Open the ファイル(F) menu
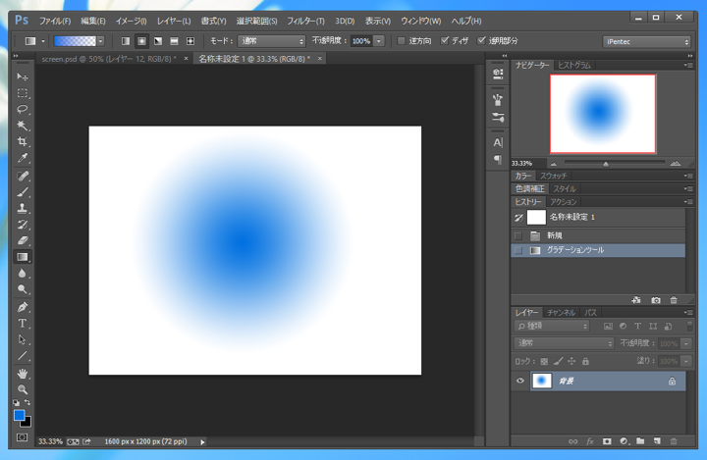 point(55,21)
